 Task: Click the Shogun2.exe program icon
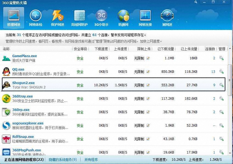tap(6, 85)
